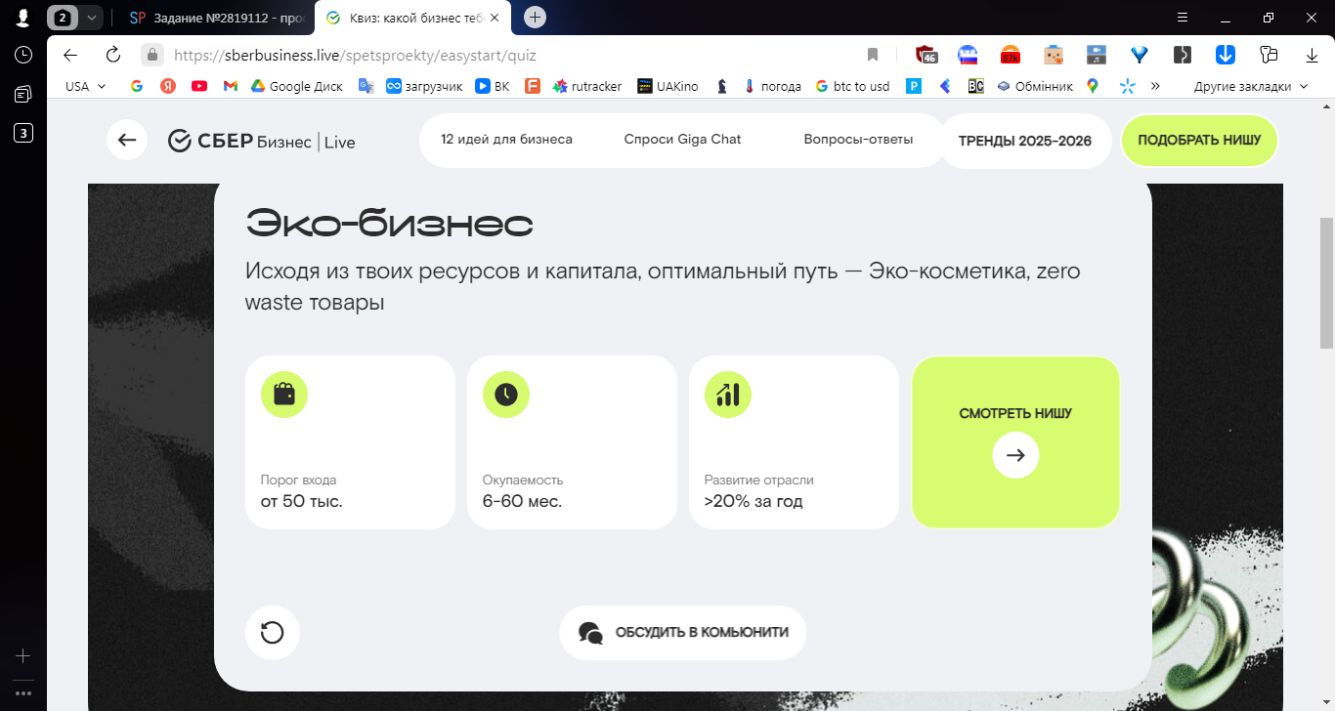The width and height of the screenshot is (1335, 711).
Task: Click the >20% за год value
Action: click(x=754, y=502)
